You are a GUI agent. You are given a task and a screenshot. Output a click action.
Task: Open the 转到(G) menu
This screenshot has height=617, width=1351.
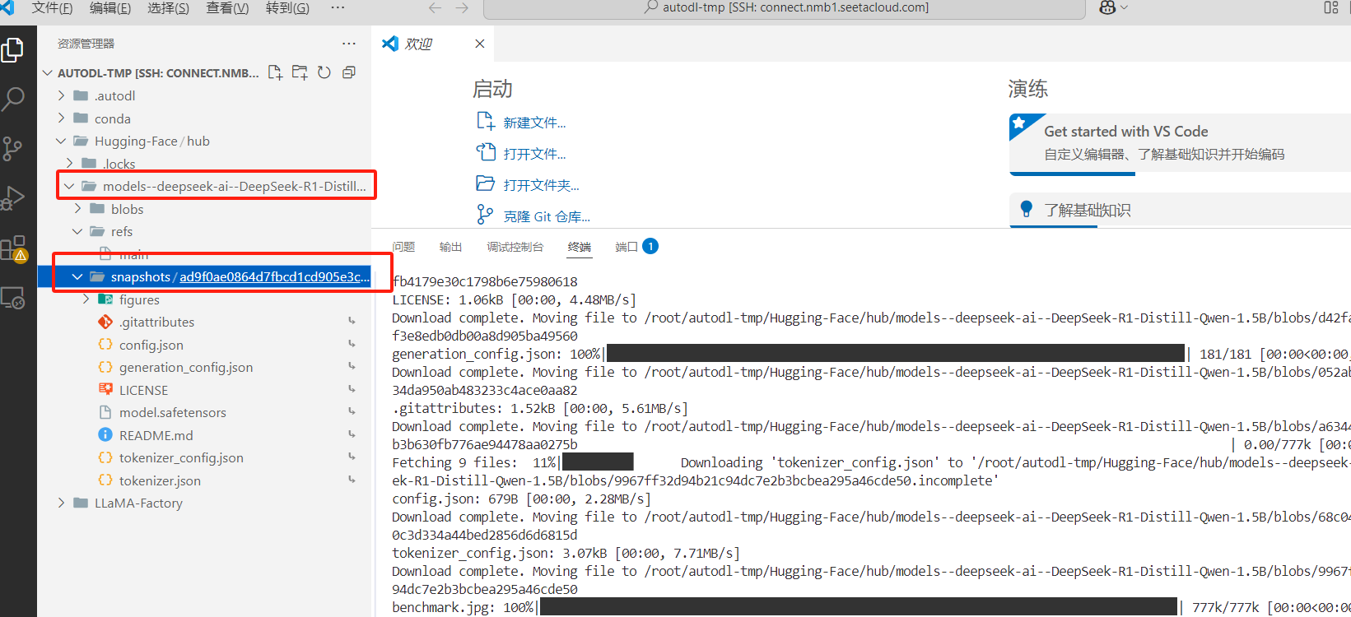click(287, 7)
